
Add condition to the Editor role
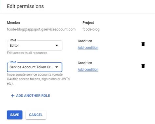[x=88, y=48]
